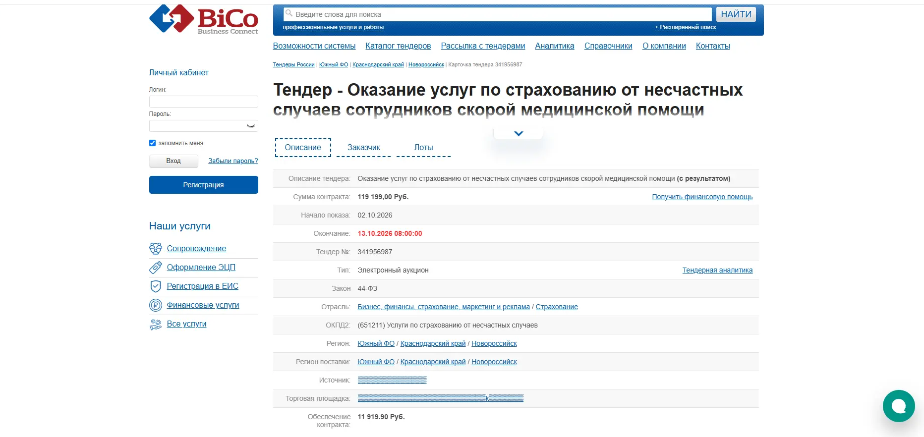Screen dimensions: 924x437
Task: Switch to the Описание tab
Action: click(303, 148)
